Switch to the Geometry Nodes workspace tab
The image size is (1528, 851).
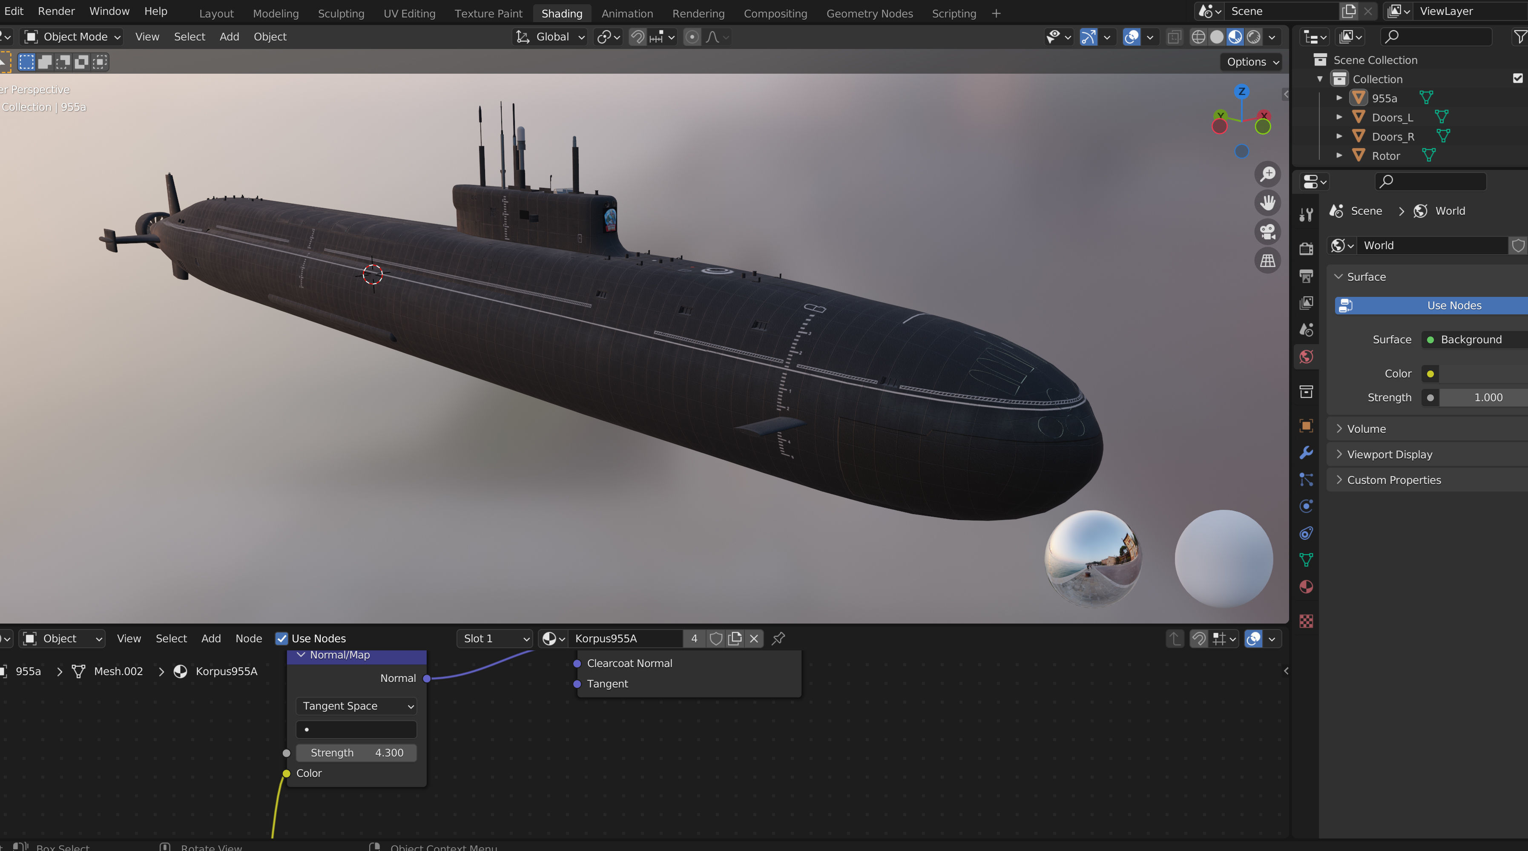[x=869, y=13]
